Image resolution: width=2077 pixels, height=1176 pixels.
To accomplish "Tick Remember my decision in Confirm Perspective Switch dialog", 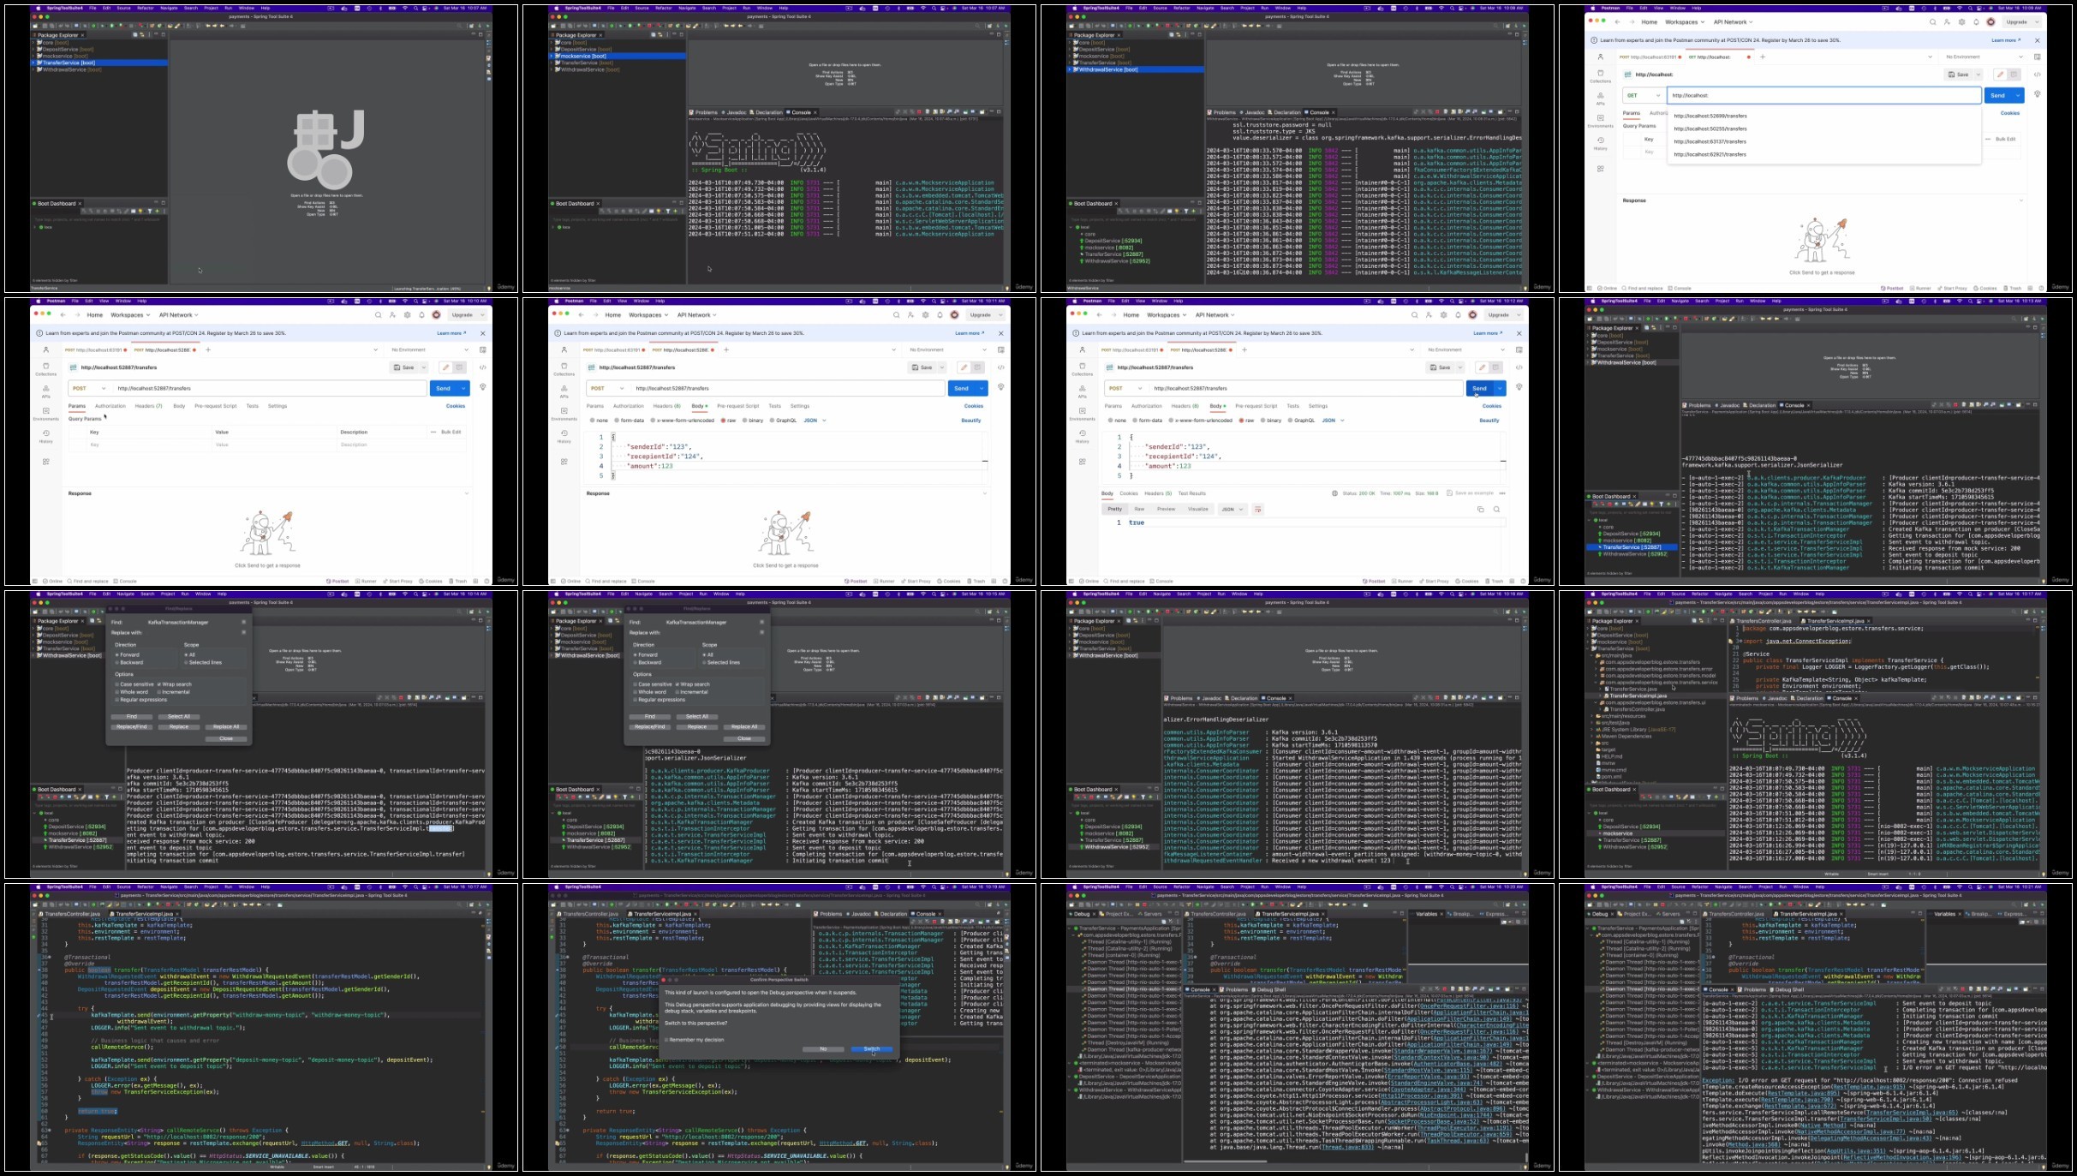I will tap(666, 1040).
